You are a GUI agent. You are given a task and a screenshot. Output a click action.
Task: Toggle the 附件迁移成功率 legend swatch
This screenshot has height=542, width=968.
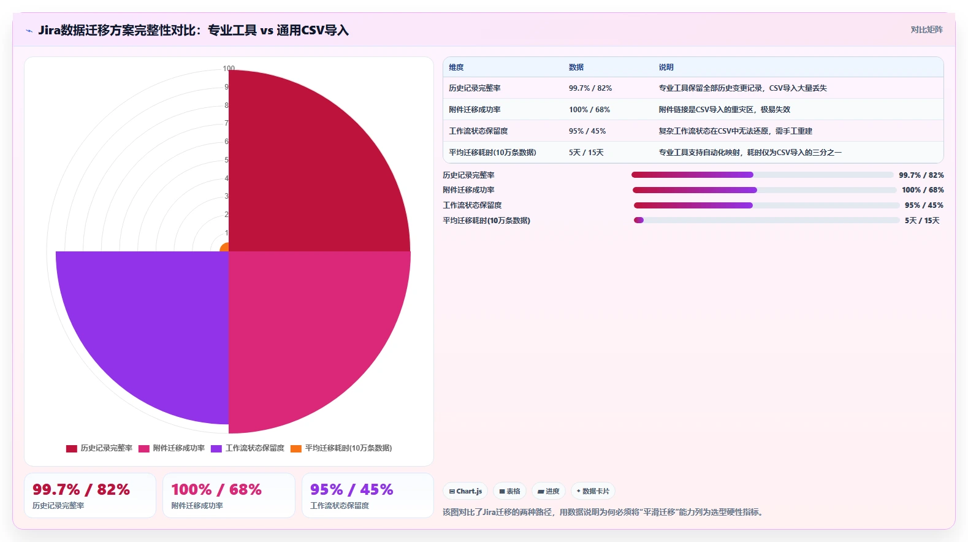(x=144, y=448)
